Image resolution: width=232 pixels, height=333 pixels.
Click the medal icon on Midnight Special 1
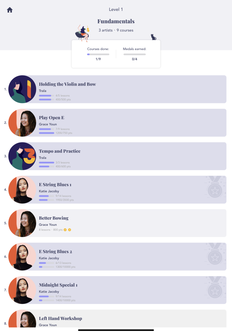pos(215,287)
